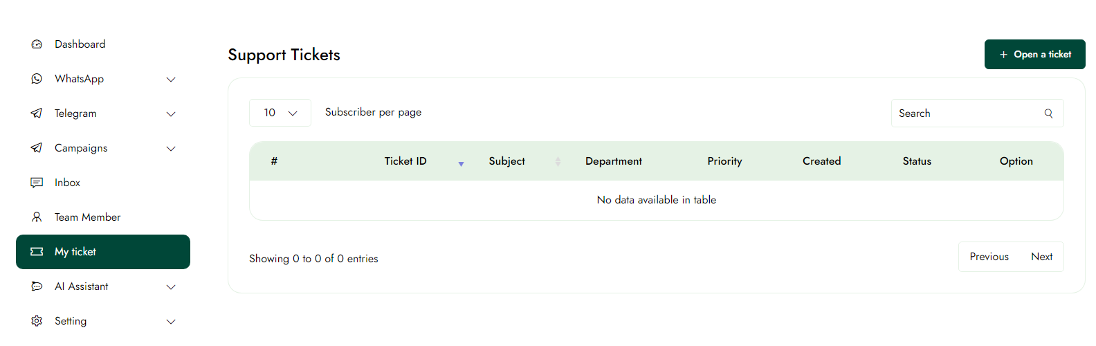Click the Team Member person icon
This screenshot has width=1096, height=346.
coord(37,217)
